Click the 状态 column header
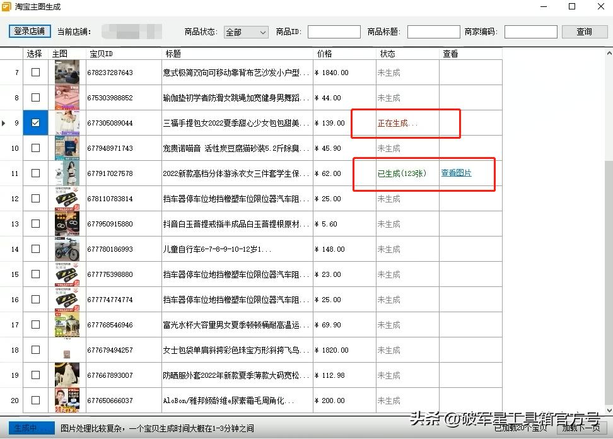613x439 pixels. [x=387, y=54]
